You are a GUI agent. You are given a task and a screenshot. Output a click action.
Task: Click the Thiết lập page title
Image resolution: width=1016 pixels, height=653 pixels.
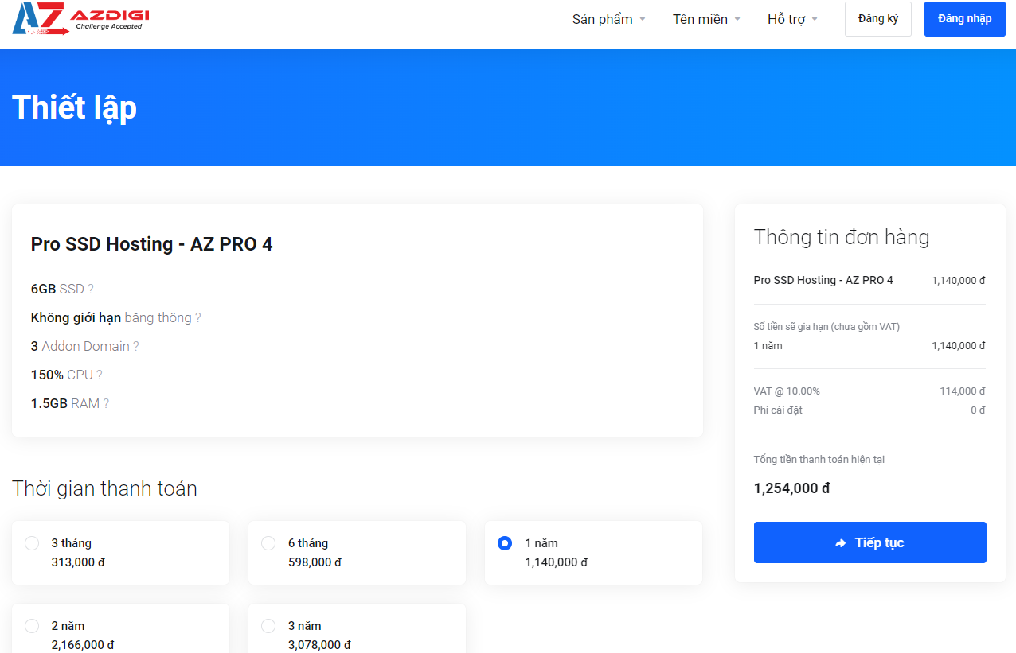click(x=74, y=108)
